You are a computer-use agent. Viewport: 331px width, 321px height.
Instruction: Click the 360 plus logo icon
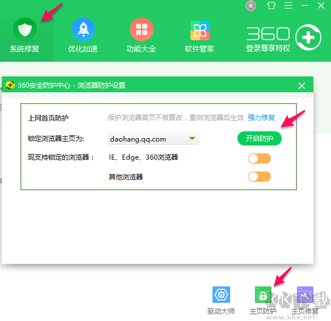click(x=308, y=37)
